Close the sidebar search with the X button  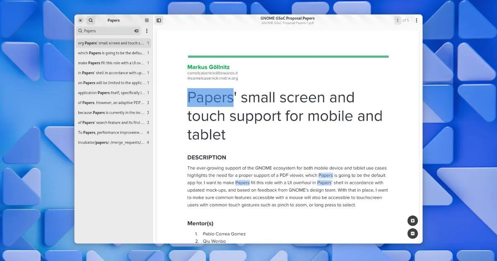click(x=80, y=20)
